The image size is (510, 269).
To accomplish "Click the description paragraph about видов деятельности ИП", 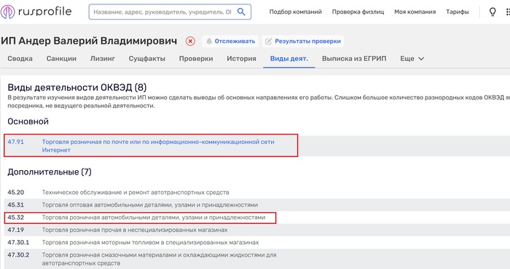I will (x=259, y=102).
